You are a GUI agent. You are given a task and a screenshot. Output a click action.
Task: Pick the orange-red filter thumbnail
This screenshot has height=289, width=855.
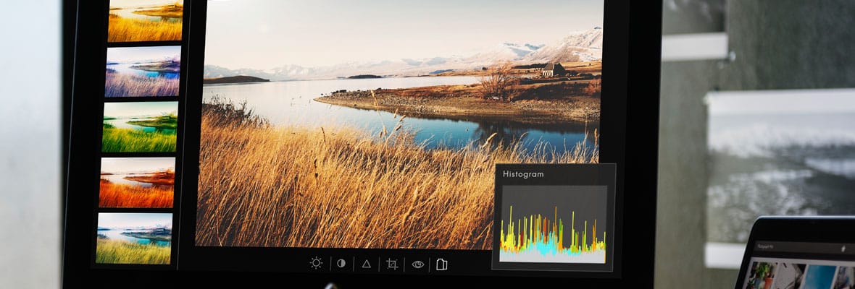coord(137,183)
